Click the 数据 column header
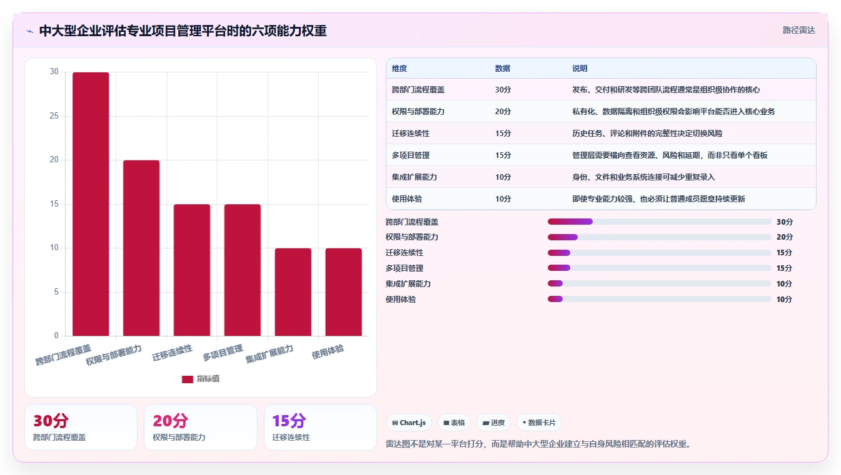This screenshot has width=841, height=475. click(503, 68)
